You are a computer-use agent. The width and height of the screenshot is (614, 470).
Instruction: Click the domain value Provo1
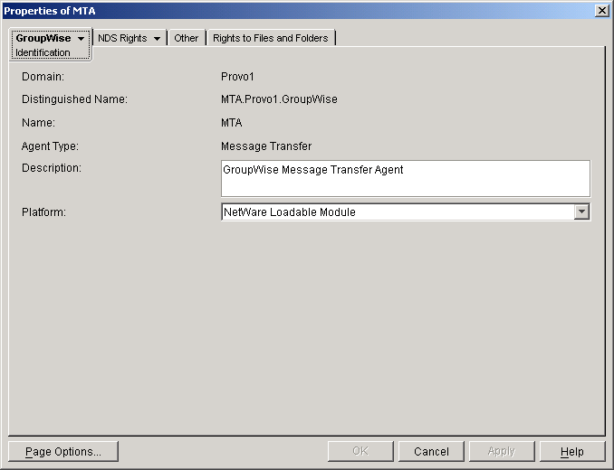237,77
